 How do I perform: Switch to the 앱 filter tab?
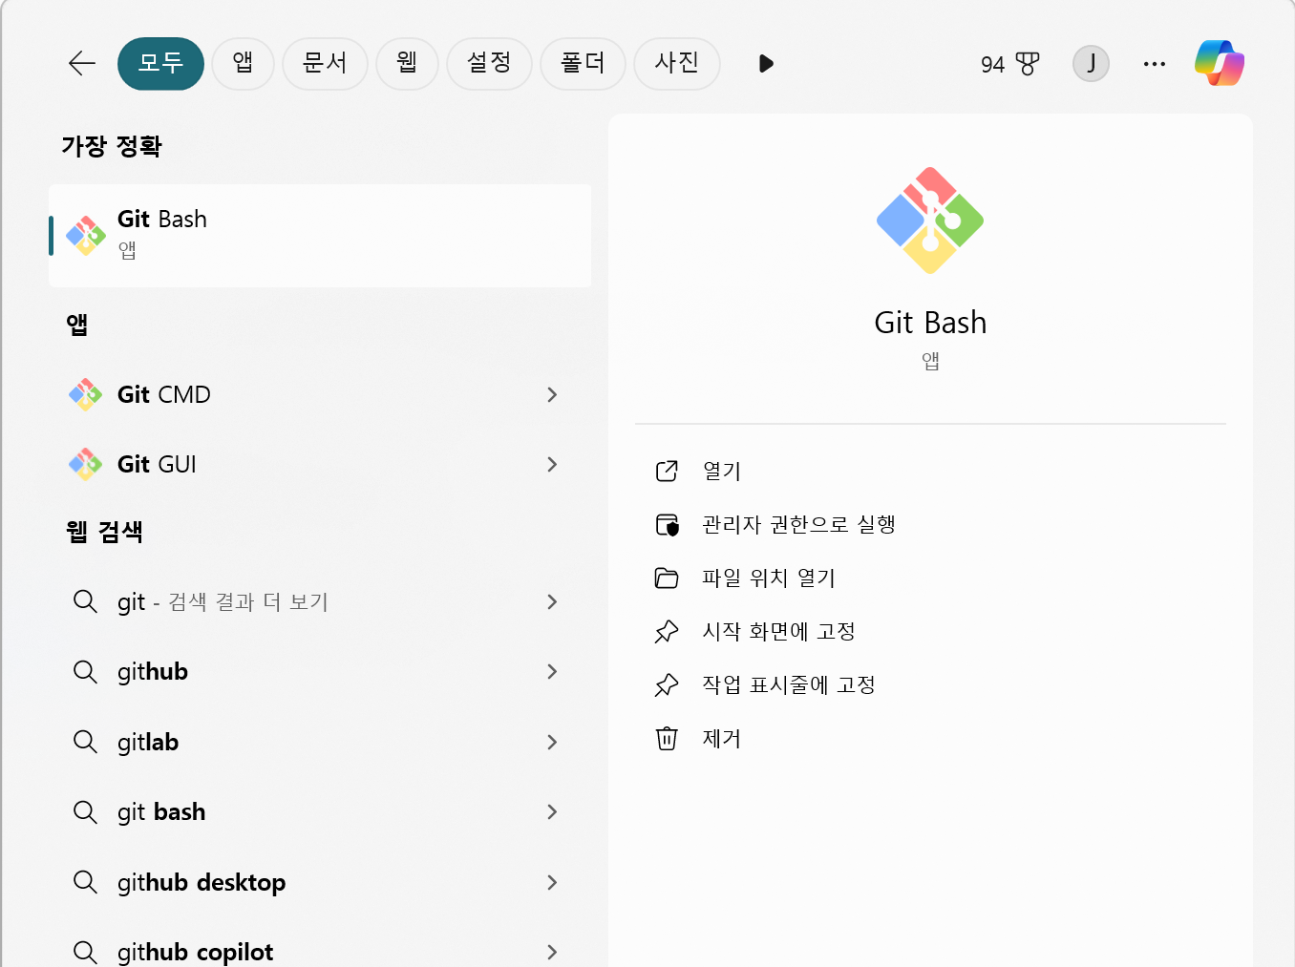244,64
